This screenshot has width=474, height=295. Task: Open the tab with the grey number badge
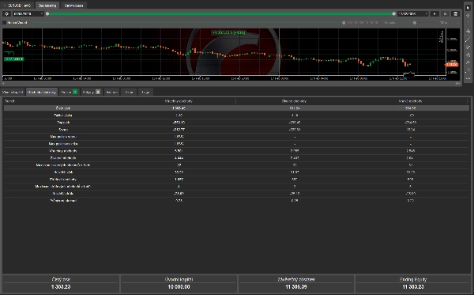[92, 92]
